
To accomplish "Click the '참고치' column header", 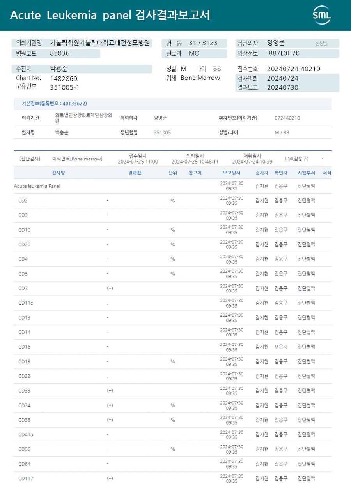I will pos(195,173).
